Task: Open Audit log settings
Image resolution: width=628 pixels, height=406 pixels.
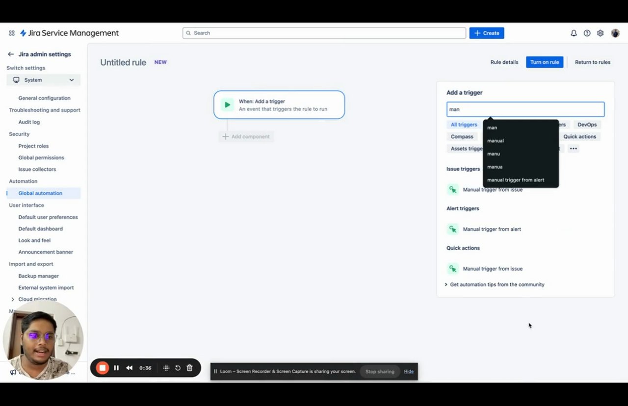Action: point(29,122)
